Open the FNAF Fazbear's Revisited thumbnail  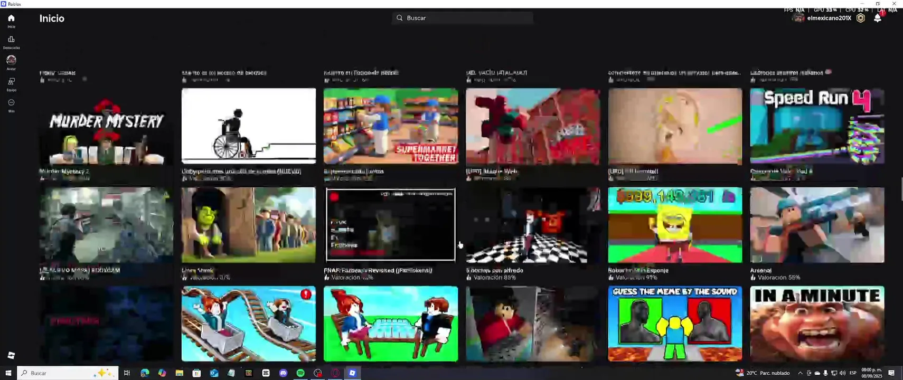pyautogui.click(x=391, y=225)
